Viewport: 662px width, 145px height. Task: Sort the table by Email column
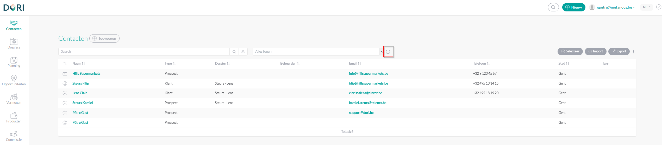355,64
